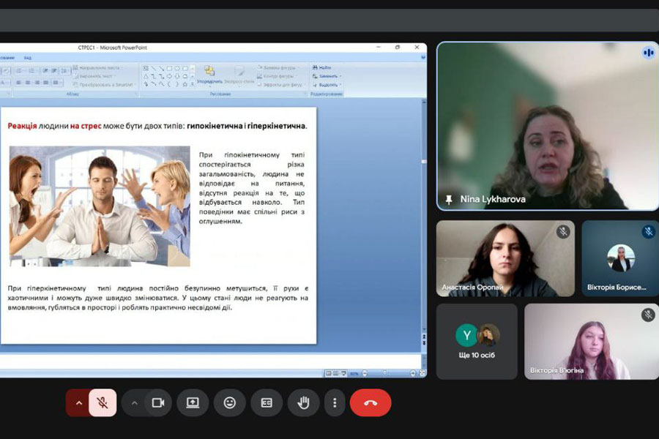Open Заливка фигуры shape fill dropdown
659x439 pixels.
[x=278, y=67]
